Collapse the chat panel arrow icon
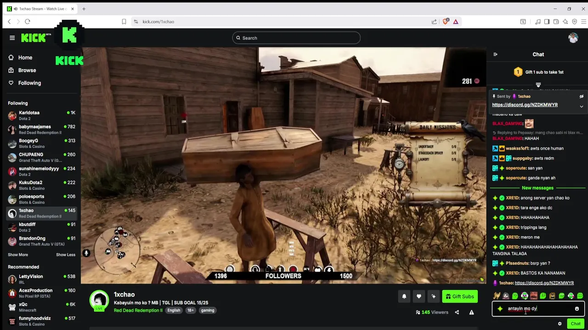Screen dimensions: 588x330 [495, 55]
